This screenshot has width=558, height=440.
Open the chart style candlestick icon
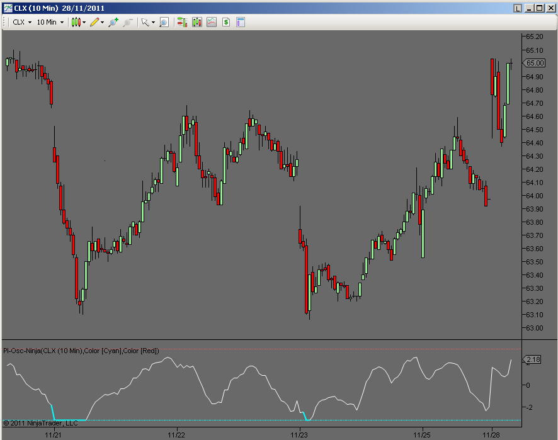click(76, 22)
